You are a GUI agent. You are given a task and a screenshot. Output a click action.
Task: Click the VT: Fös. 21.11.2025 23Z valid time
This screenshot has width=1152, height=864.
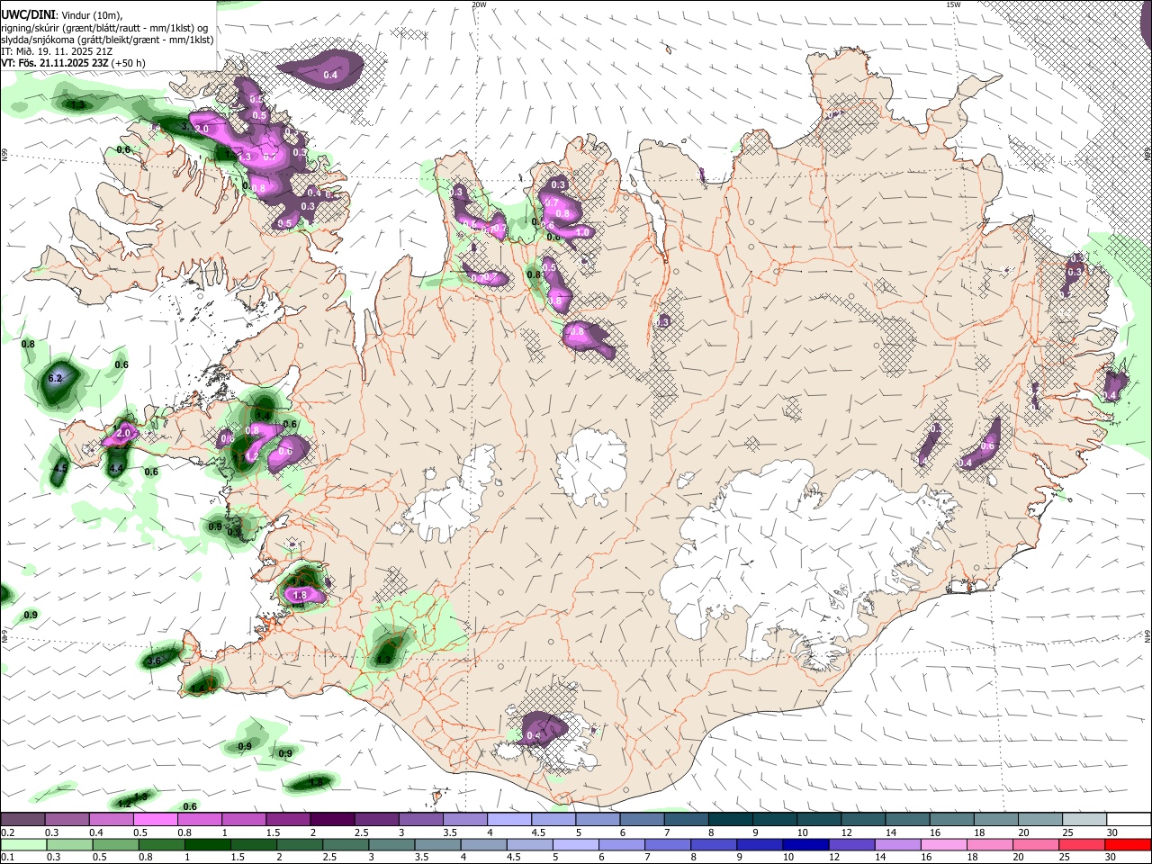tap(54, 63)
